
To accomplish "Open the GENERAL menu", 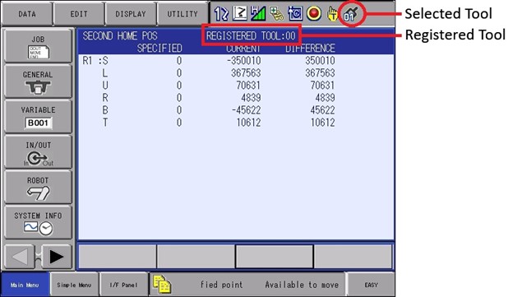I will pyautogui.click(x=39, y=81).
